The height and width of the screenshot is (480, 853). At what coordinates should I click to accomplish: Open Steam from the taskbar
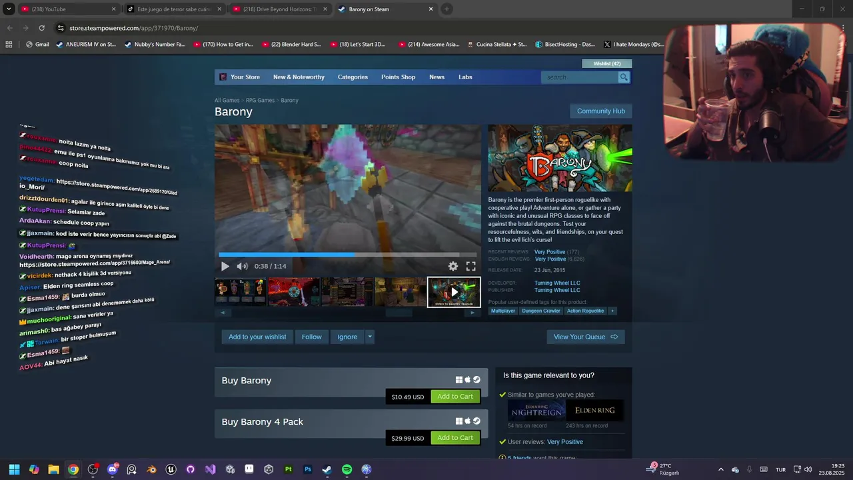[327, 469]
